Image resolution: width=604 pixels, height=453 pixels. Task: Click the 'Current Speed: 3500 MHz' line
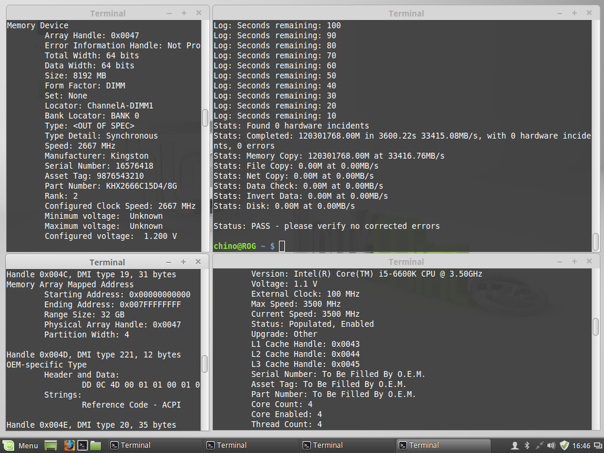(305, 314)
